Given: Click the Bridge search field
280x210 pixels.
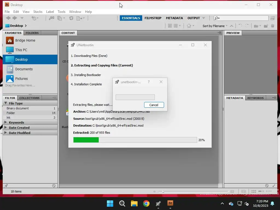Looking at the screenshot, I should (x=241, y=18).
